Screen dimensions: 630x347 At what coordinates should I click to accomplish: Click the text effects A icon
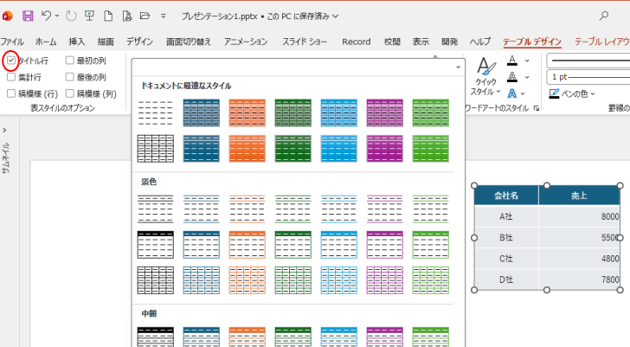click(x=512, y=93)
